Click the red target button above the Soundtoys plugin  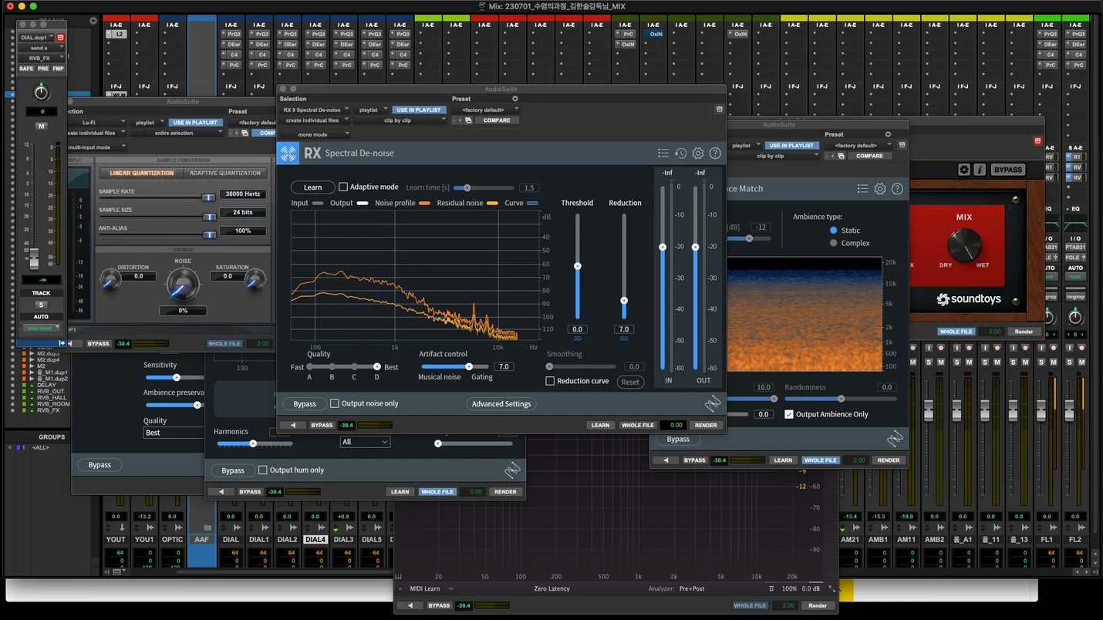1037,141
